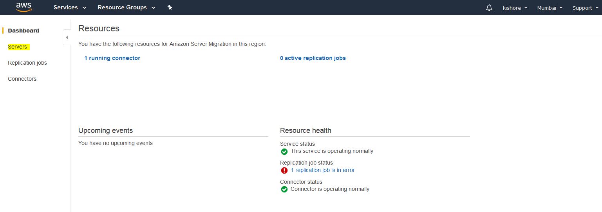The image size is (602, 212).
Task: Click red error icon under Replication job status
Action: pos(284,170)
